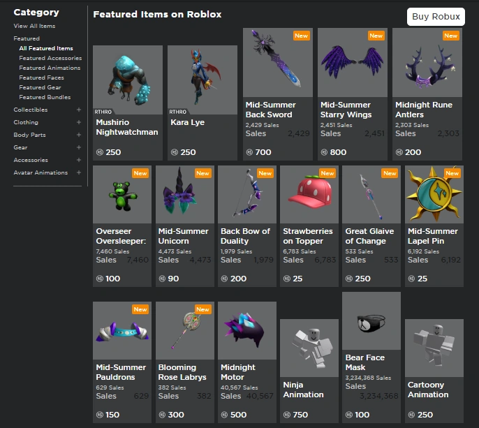Open the Kara Lye item title

(x=188, y=122)
